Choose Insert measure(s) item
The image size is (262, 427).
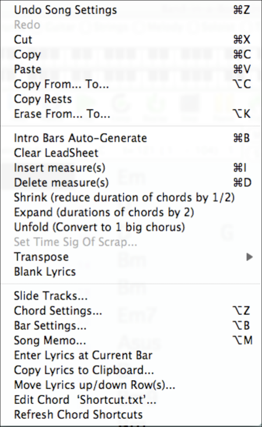click(60, 168)
